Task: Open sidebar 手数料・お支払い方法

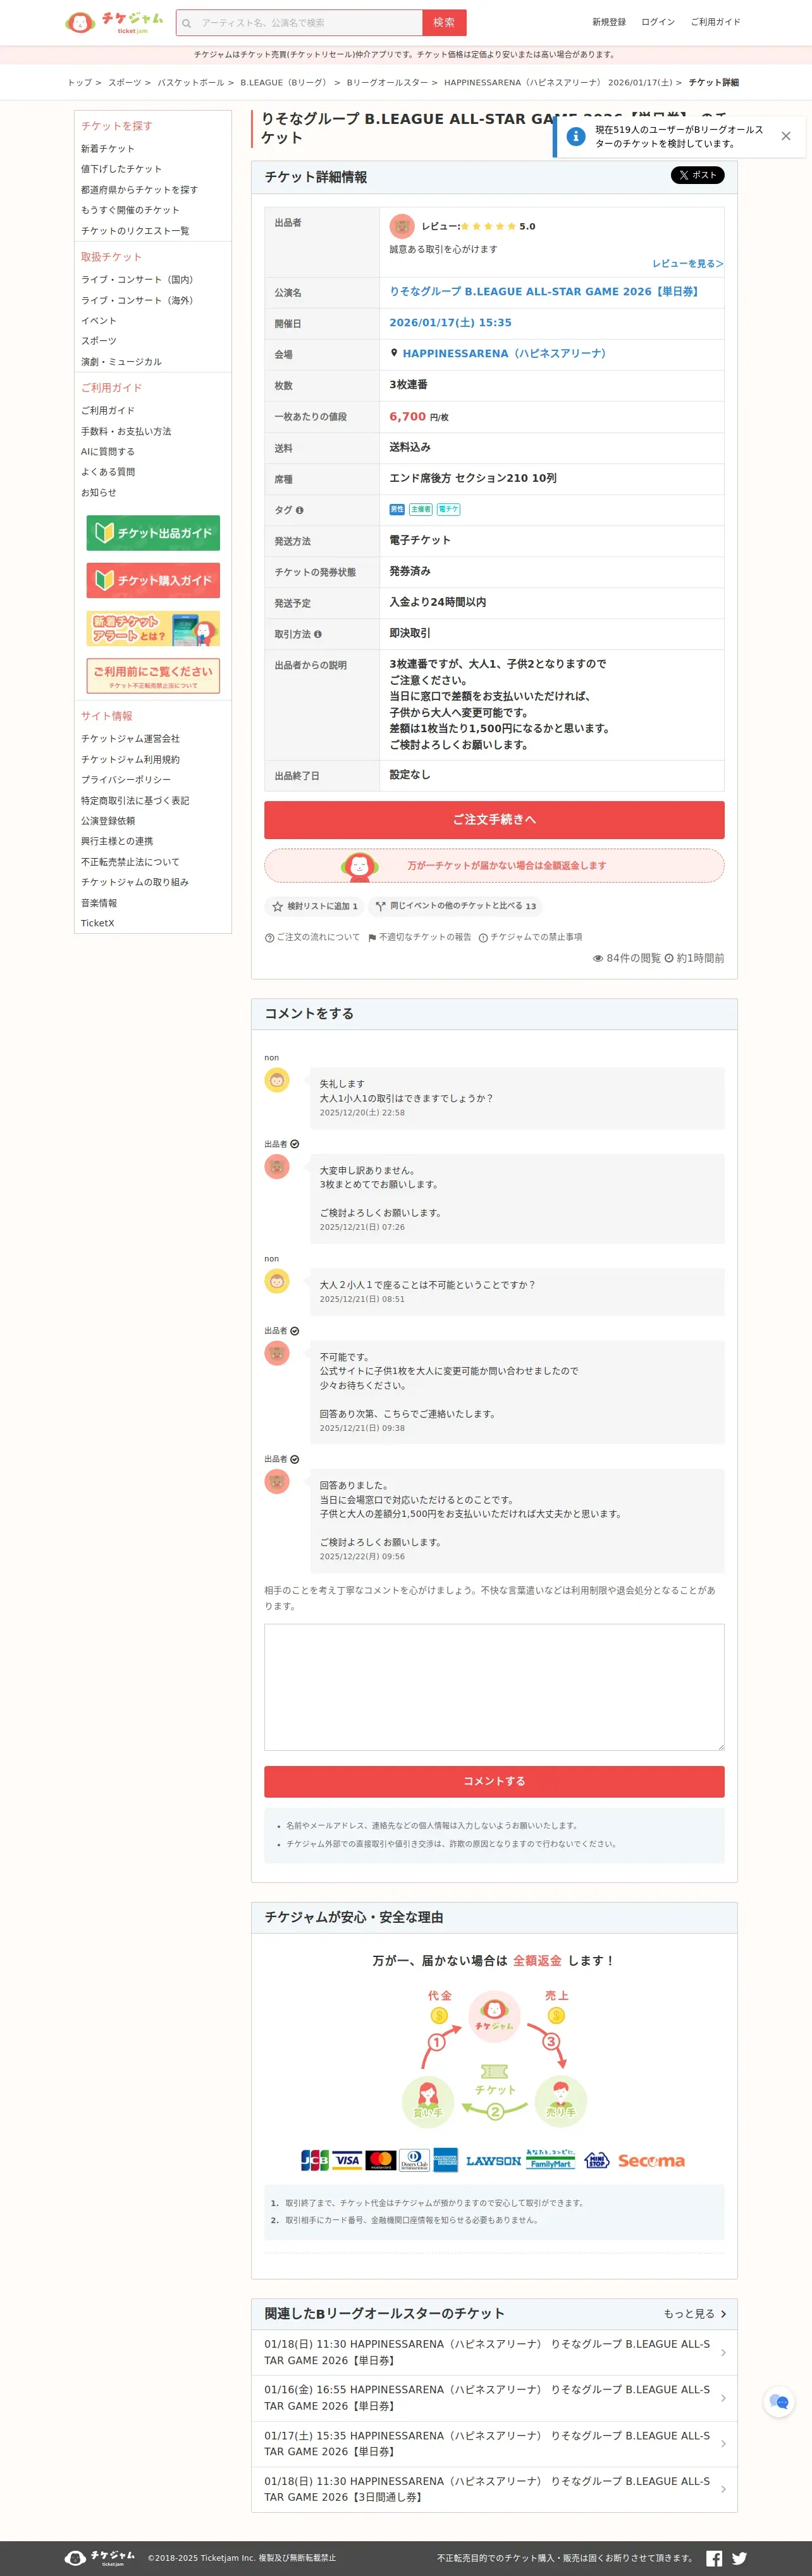Action: click(x=126, y=432)
